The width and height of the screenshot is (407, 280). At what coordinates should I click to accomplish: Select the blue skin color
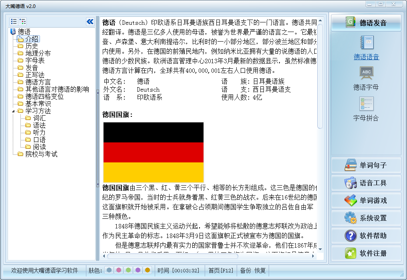click(109, 270)
